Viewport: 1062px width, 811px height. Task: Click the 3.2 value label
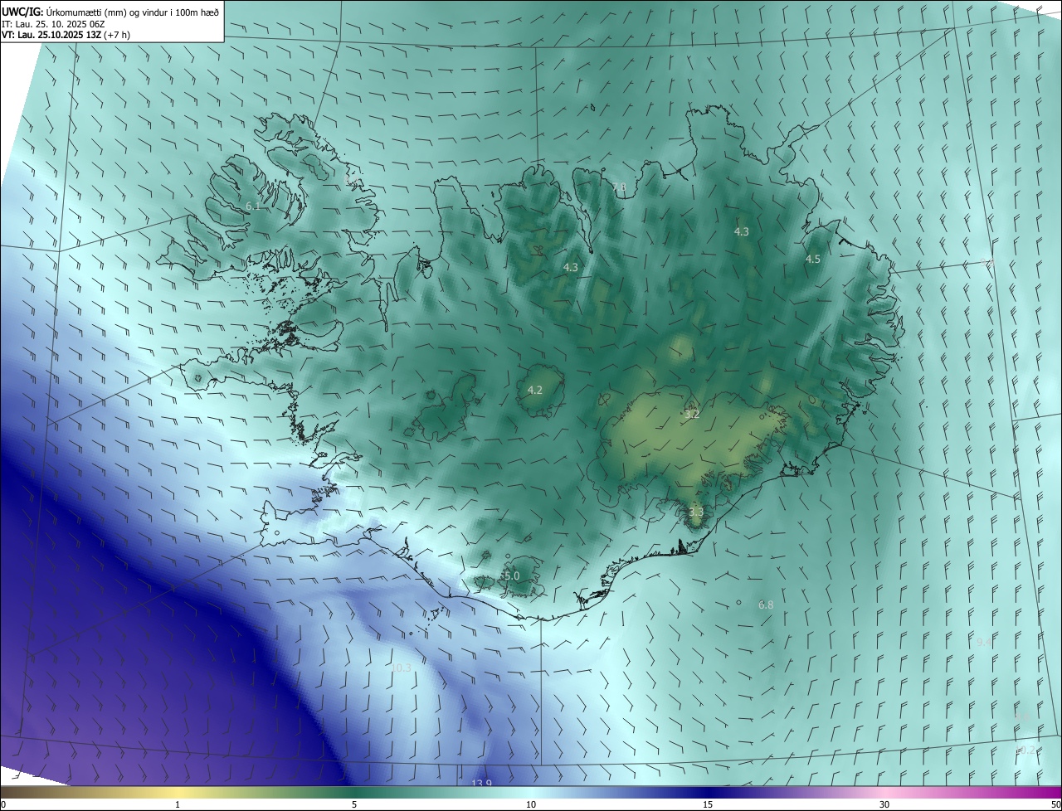point(692,414)
